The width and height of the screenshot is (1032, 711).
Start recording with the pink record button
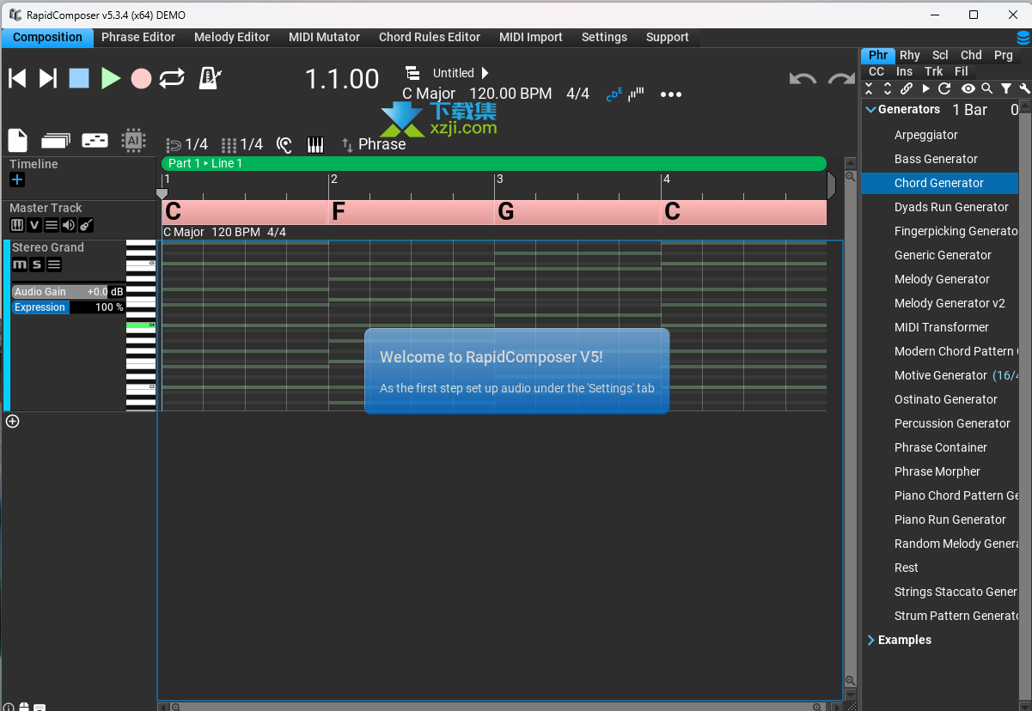[x=141, y=78]
